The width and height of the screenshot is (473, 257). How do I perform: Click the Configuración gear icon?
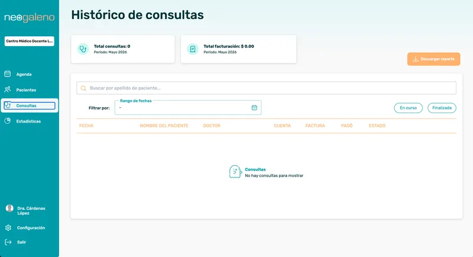[x=8, y=228]
